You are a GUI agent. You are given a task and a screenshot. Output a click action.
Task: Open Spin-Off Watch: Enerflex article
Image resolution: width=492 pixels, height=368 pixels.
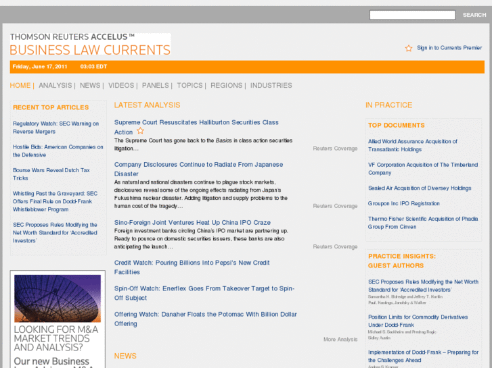[204, 293]
